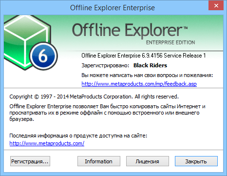Close the dialog with the red X
Image resolution: width=227 pixels, height=176 pixels.
[216, 5]
